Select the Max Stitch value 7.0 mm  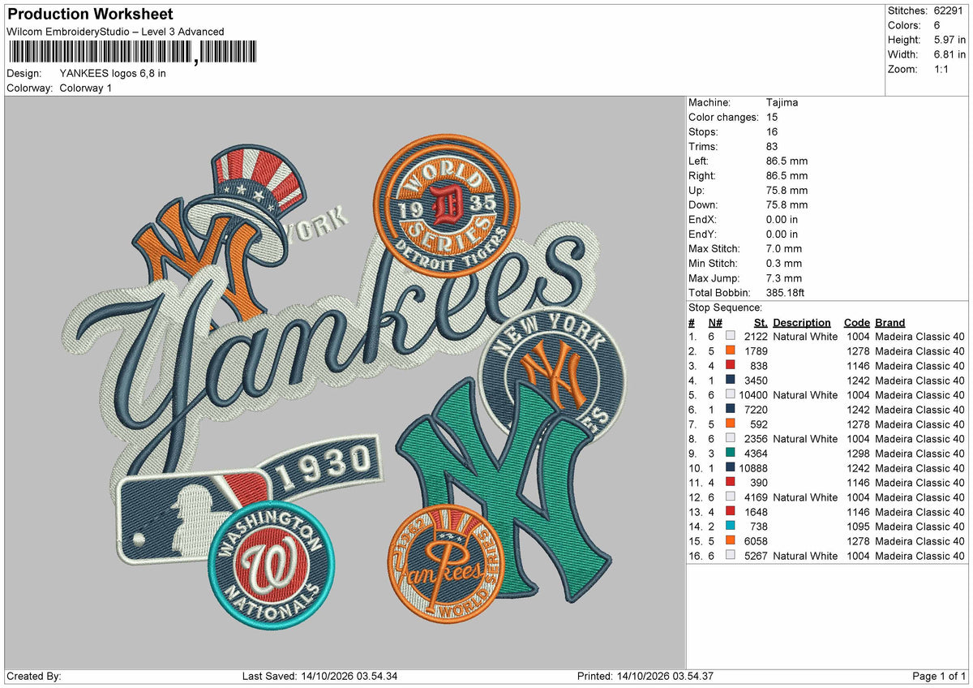tap(783, 248)
